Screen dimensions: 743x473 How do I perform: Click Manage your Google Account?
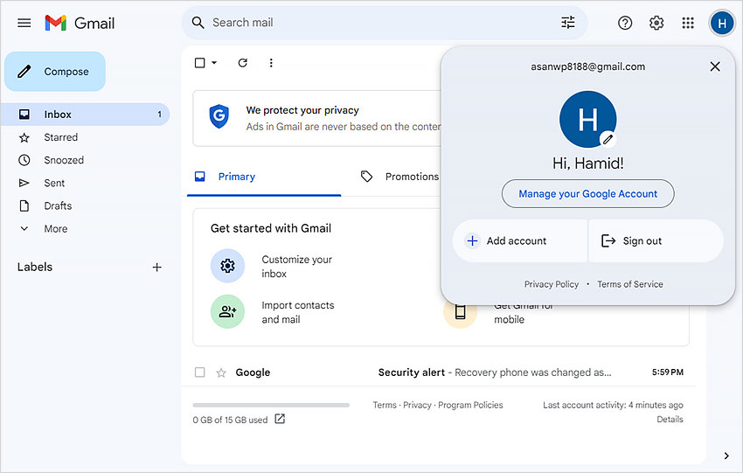pos(587,194)
